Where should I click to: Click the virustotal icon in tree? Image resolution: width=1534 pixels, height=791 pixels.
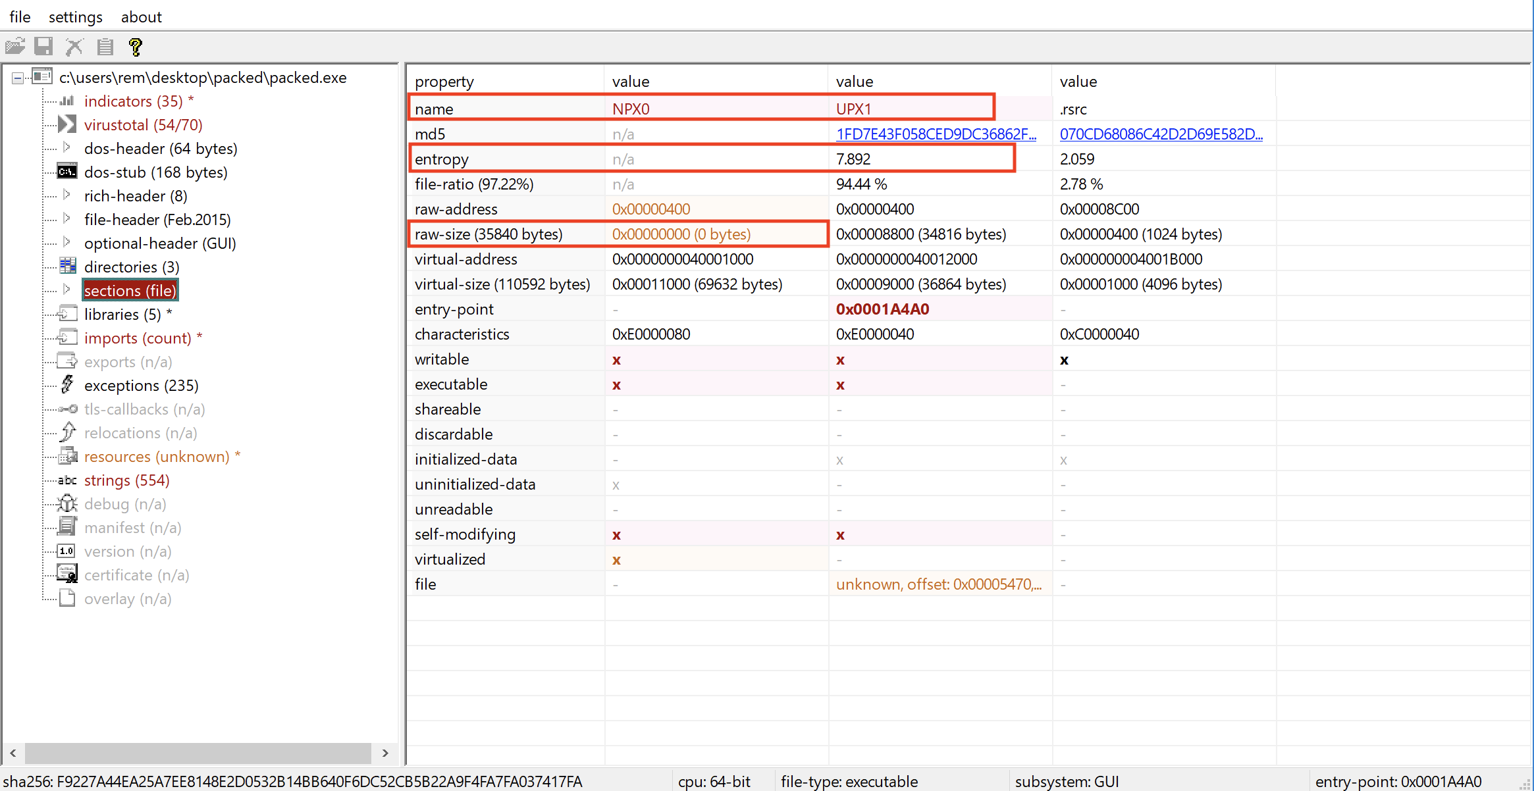[x=67, y=124]
